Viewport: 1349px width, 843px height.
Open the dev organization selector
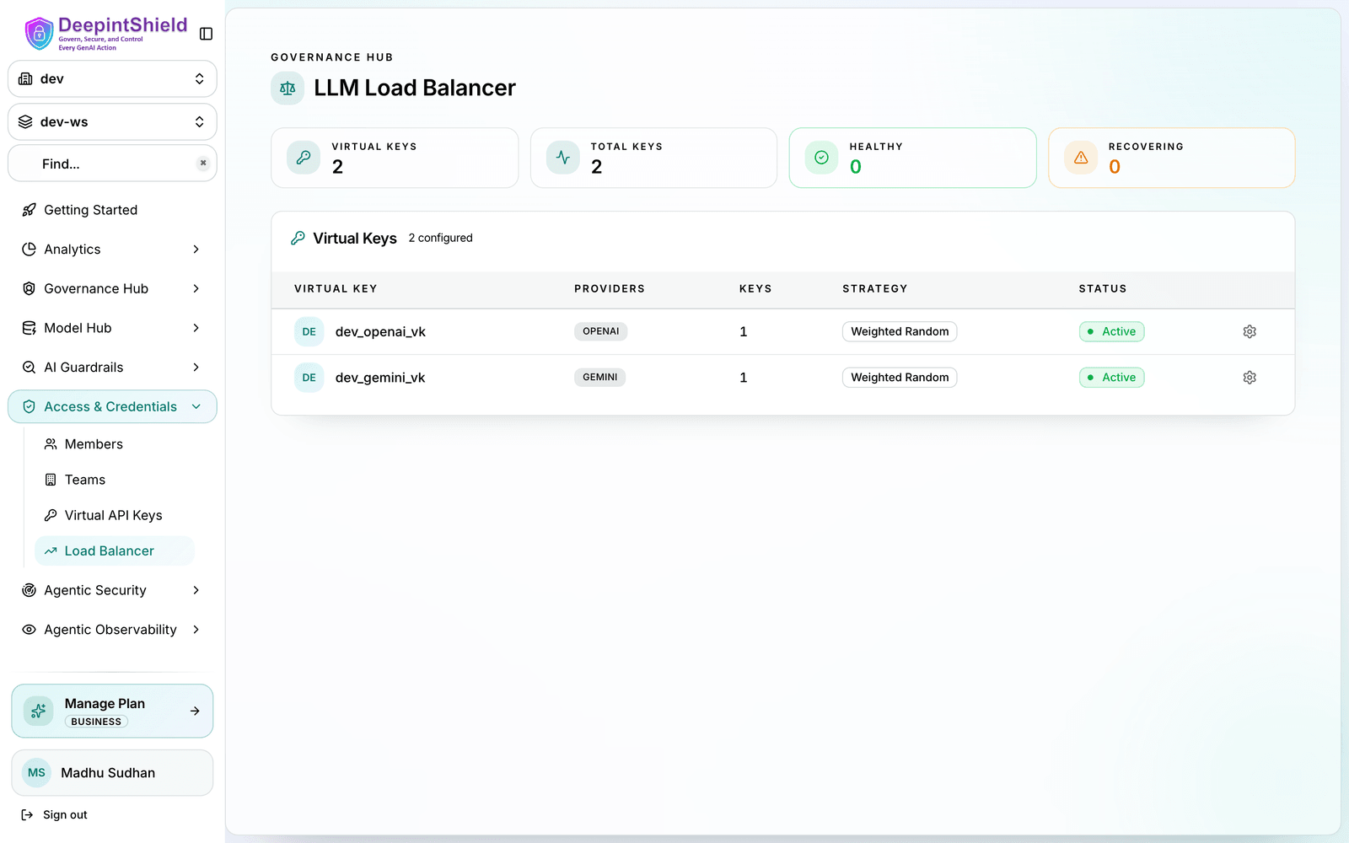[x=112, y=78]
